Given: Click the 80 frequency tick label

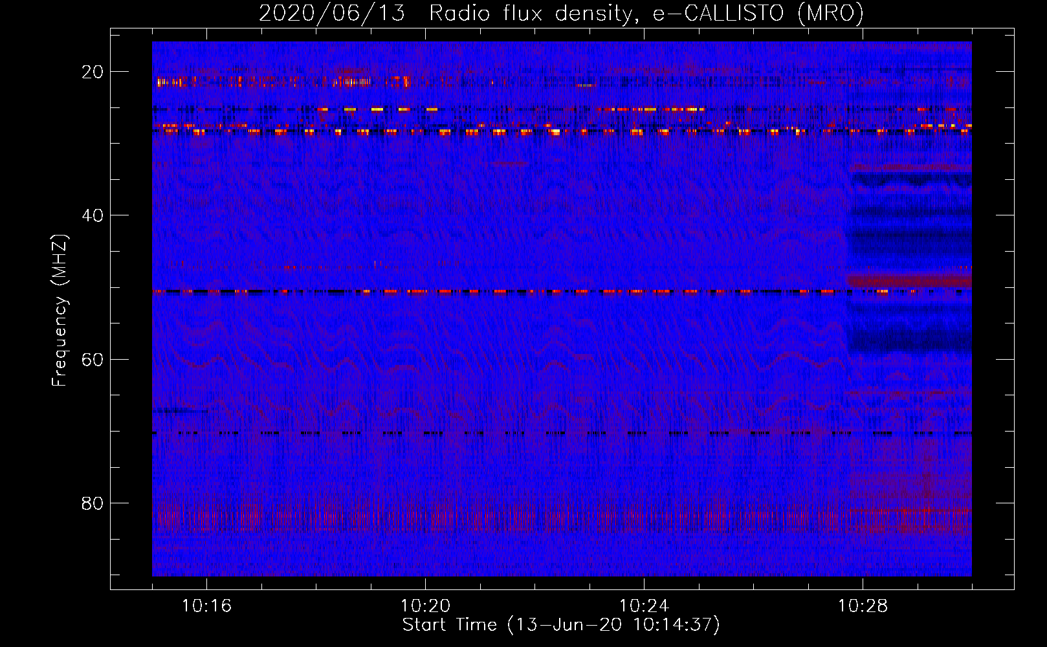Looking at the screenshot, I should tap(93, 503).
